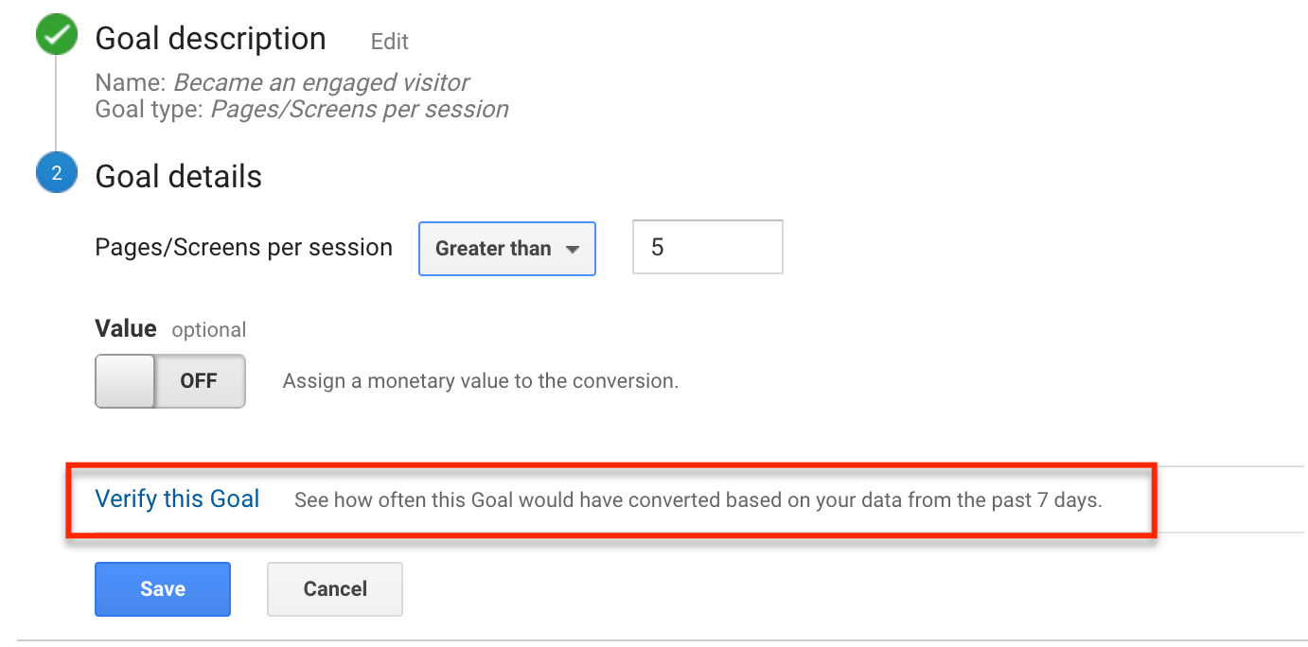Viewport: 1308px width, 647px height.
Task: Open Edit for Goal description
Action: click(390, 42)
